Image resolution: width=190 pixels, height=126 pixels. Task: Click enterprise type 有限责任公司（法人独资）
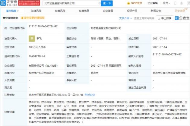[x=43, y=66]
